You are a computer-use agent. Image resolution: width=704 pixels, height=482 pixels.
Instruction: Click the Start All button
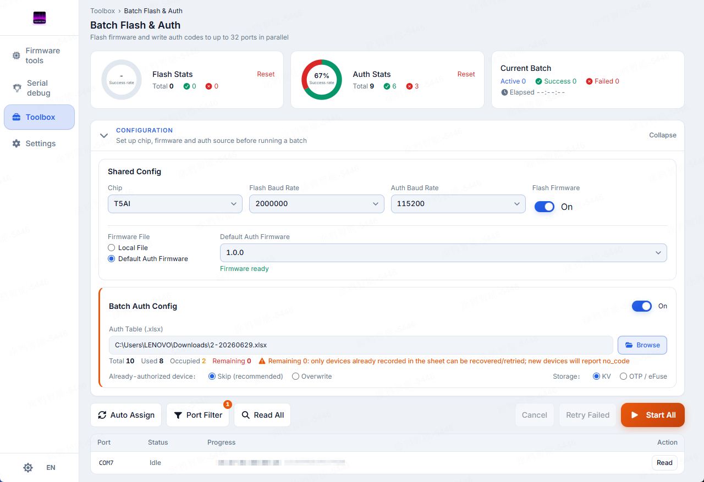[x=653, y=415]
